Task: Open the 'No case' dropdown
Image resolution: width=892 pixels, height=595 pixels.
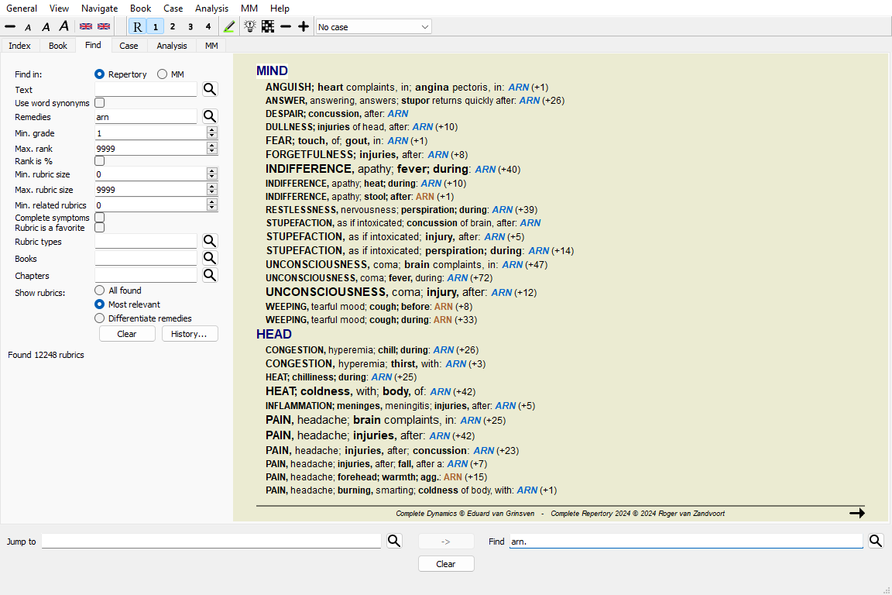Action: coord(374,27)
